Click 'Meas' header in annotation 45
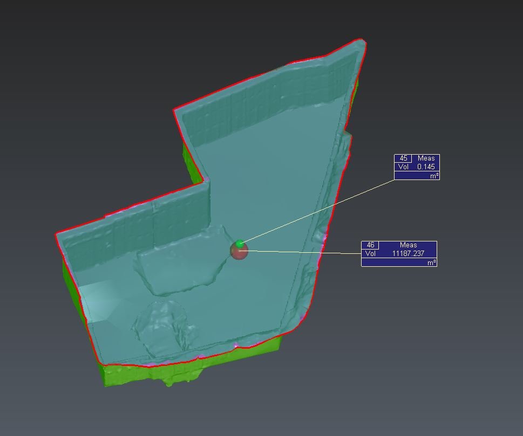Viewport: 523px width, 436px height. click(426, 158)
